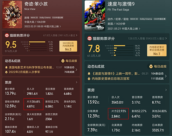Tap medal icon next to 每日战报 on the green panel
172x136 pixels.
click(151, 66)
